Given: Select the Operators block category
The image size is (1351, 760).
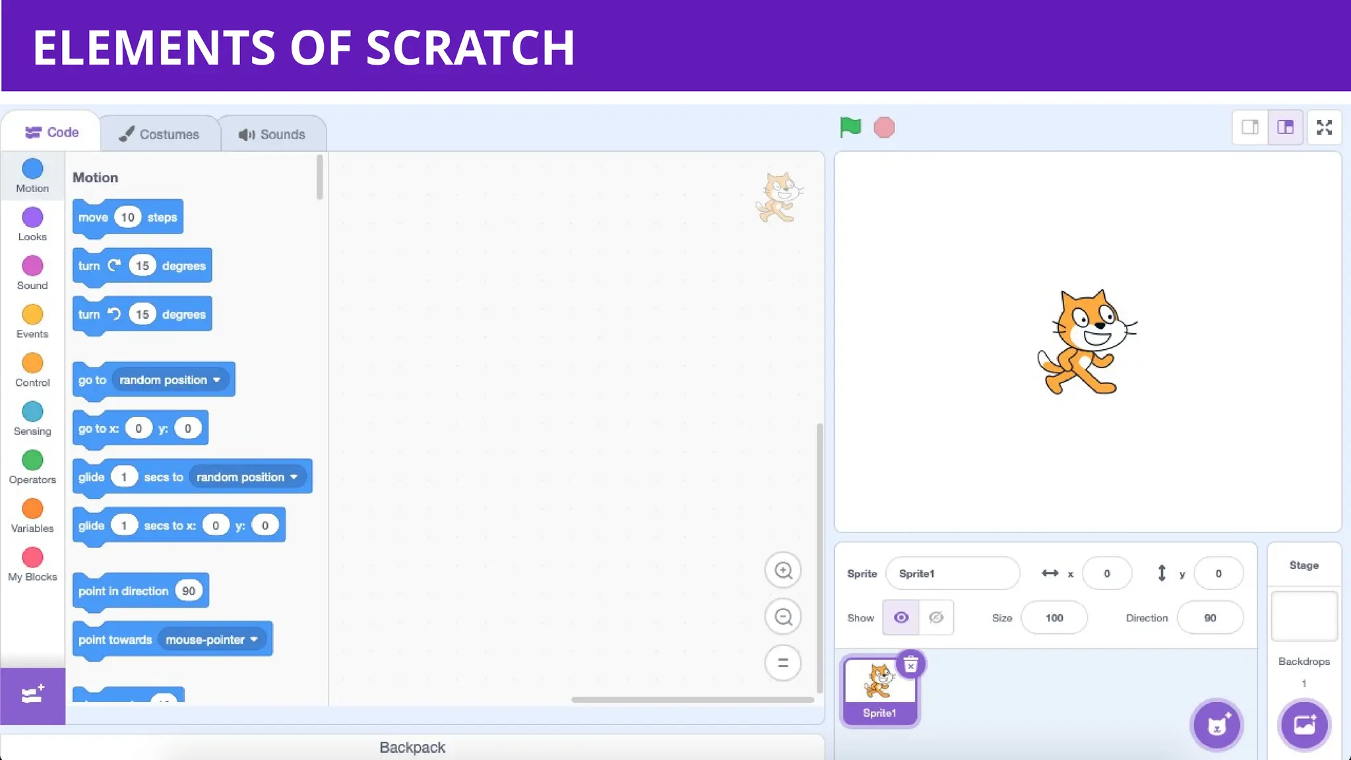Looking at the screenshot, I should click(x=32, y=468).
